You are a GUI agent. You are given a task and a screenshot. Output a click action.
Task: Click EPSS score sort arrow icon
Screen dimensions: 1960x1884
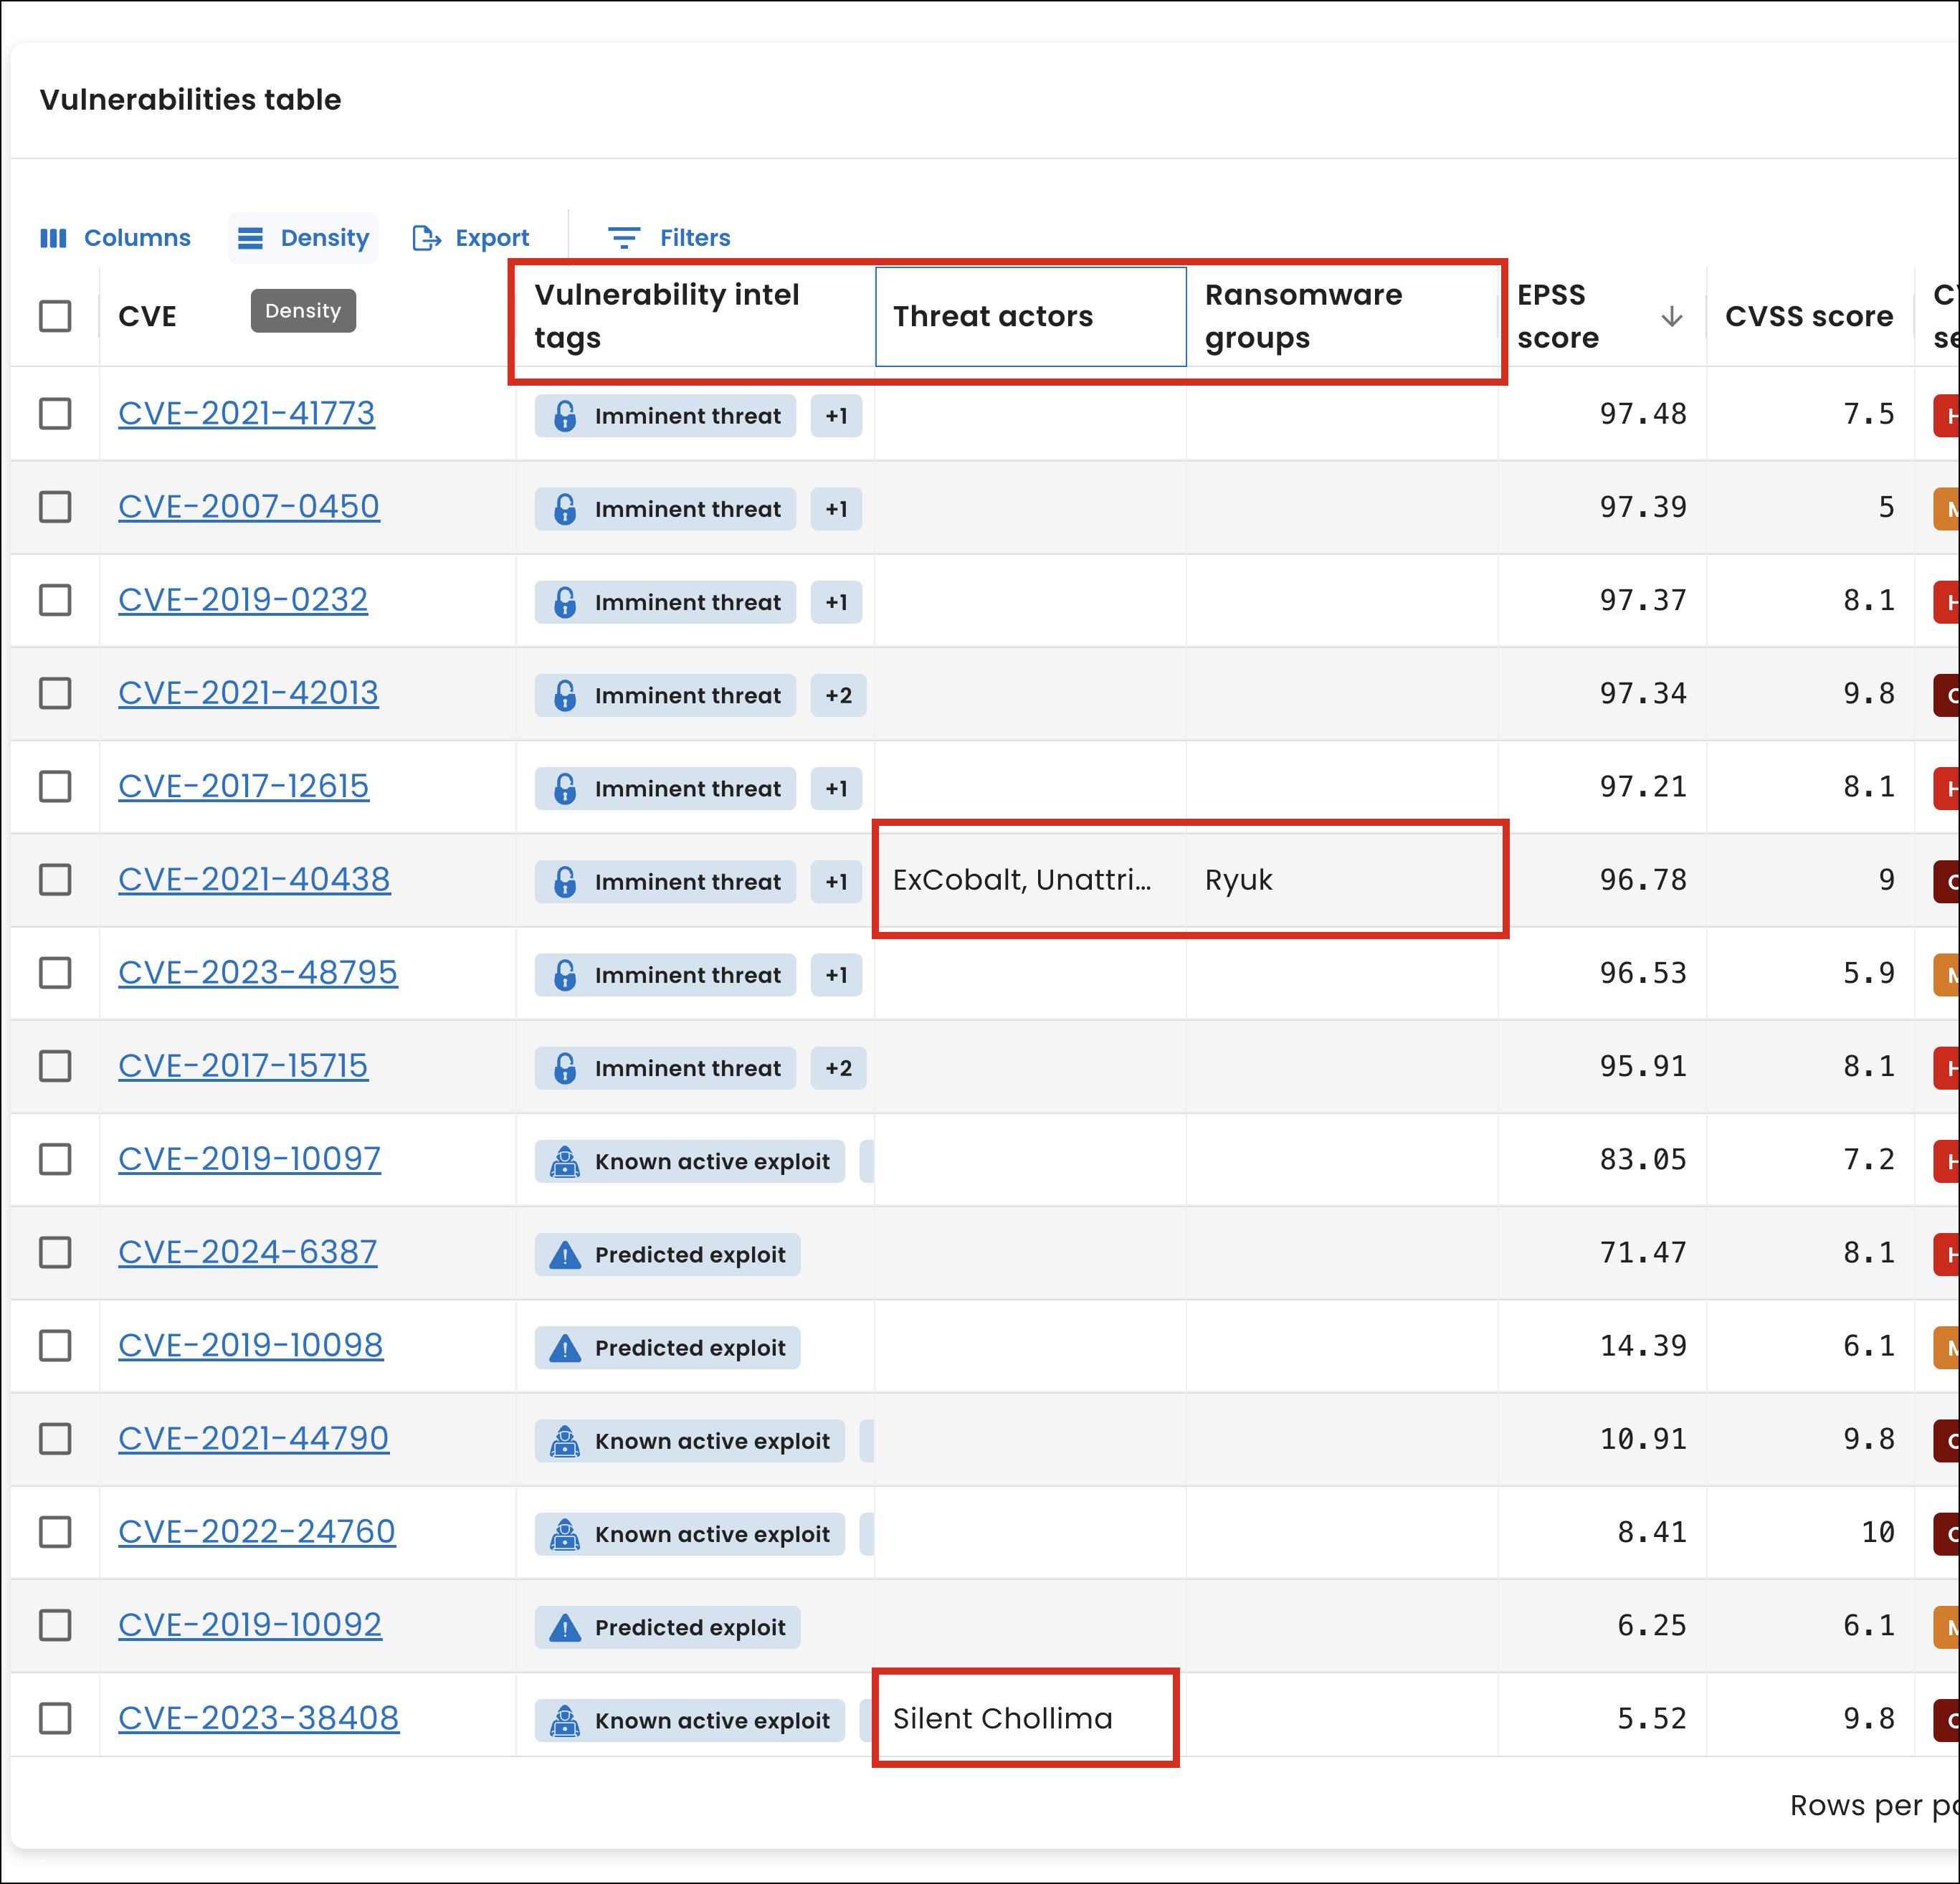(1671, 317)
